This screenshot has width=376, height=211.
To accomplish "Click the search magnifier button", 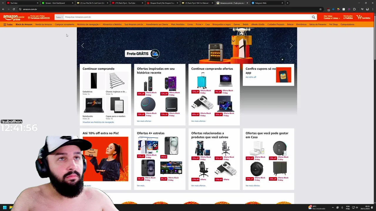I will 313,17.
